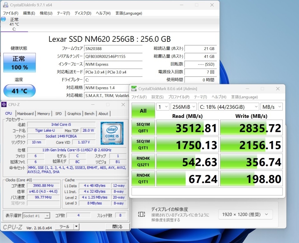Open the ディスク(D) menu in CrystalDiskInfo
The height and width of the screenshot is (243, 299).
click(83, 13)
